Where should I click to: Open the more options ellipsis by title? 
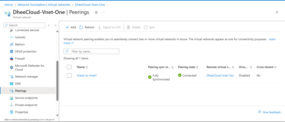[x=103, y=13]
